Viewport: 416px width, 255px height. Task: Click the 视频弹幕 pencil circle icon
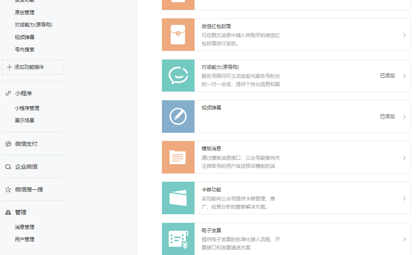(178, 117)
